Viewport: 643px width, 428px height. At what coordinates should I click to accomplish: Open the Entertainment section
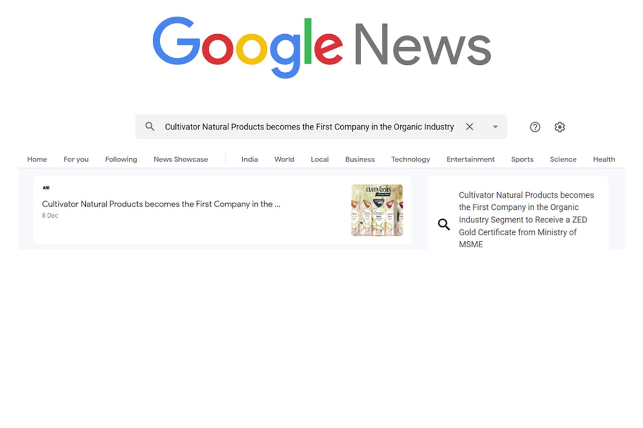coord(470,159)
